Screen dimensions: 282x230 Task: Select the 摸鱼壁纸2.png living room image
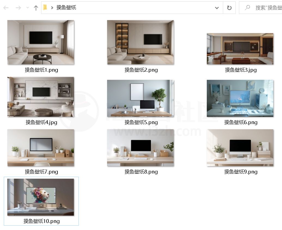(x=140, y=42)
